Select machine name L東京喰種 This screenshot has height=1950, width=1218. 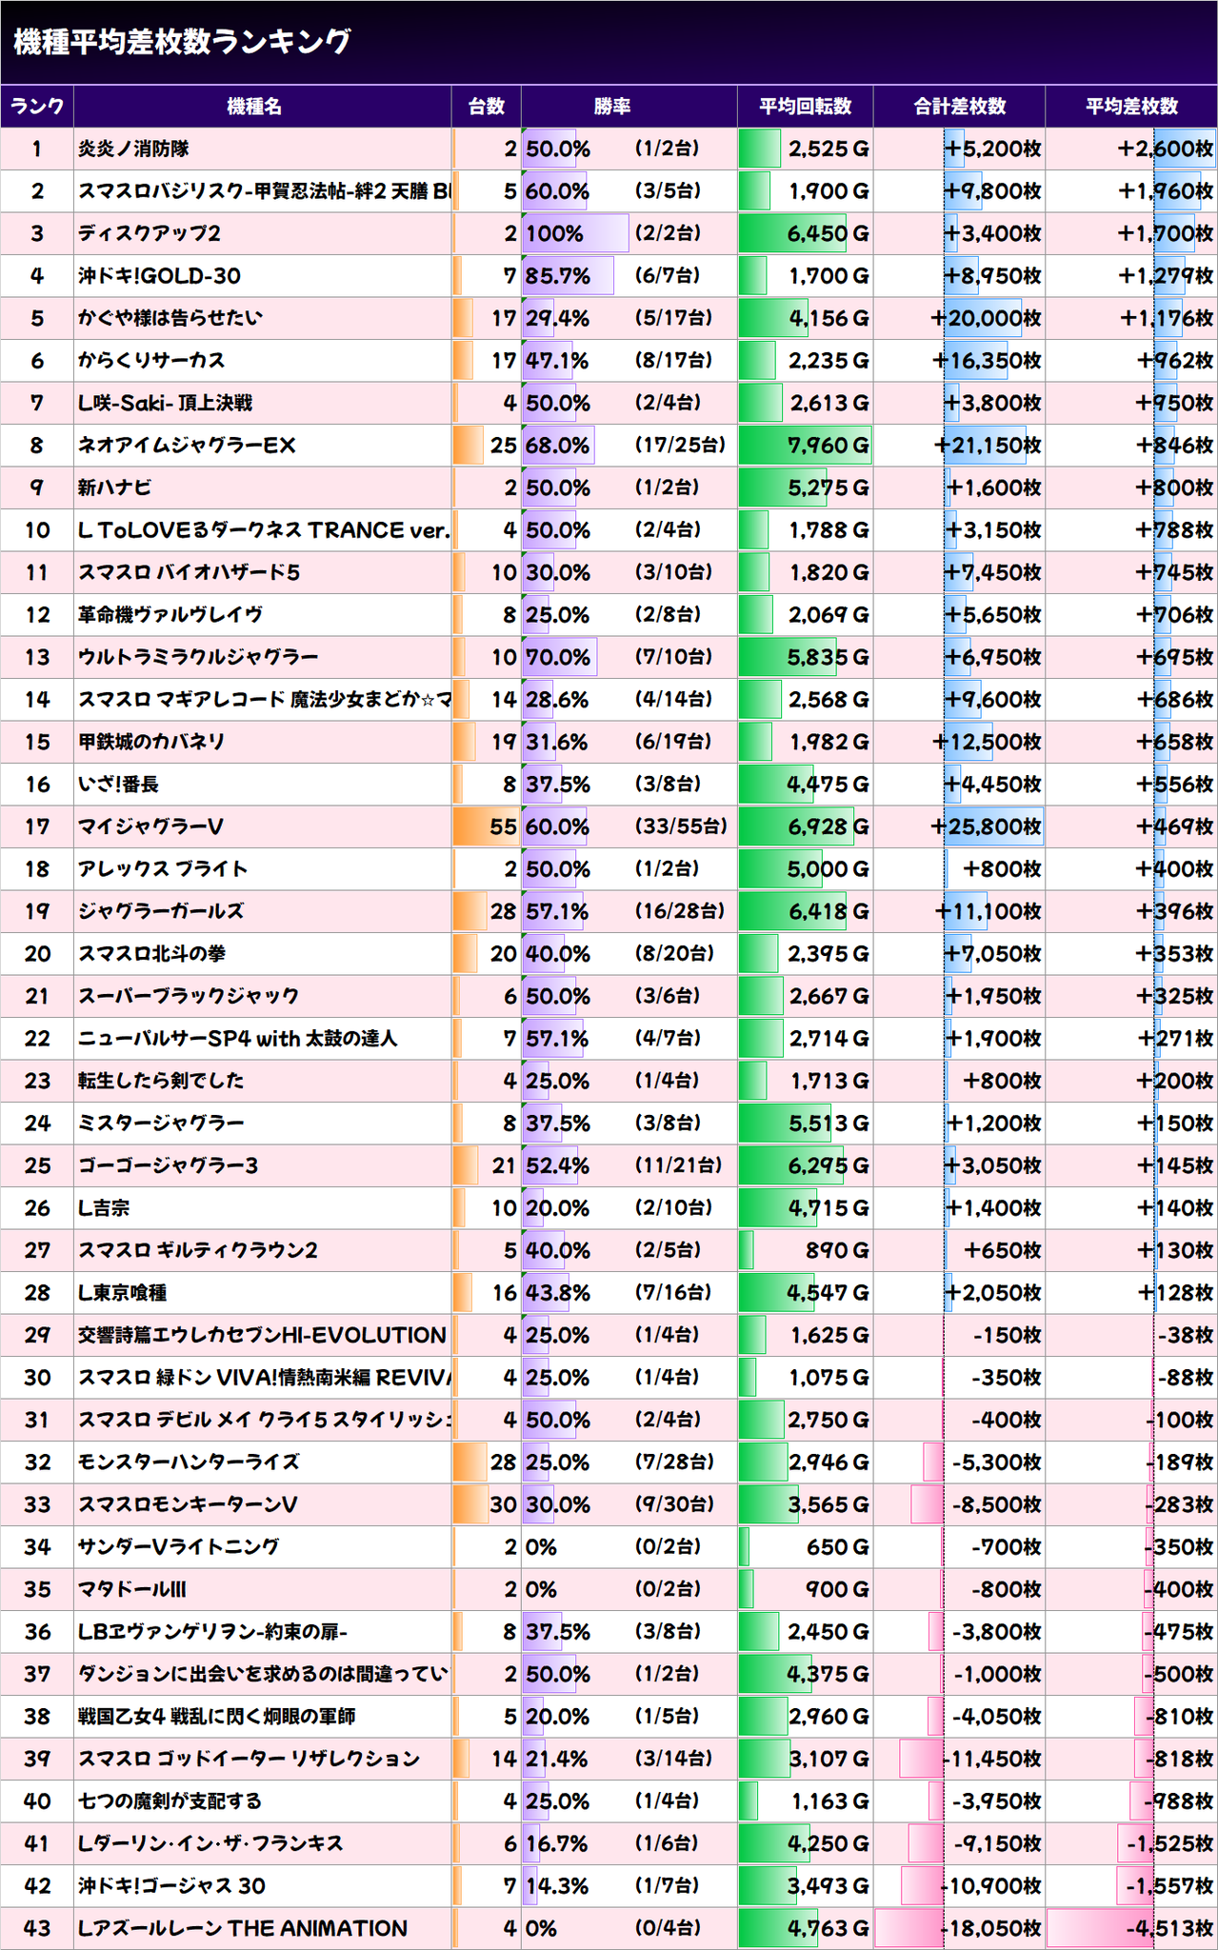[123, 1293]
